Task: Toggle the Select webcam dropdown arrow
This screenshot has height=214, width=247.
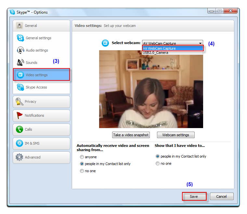Action: (x=200, y=43)
